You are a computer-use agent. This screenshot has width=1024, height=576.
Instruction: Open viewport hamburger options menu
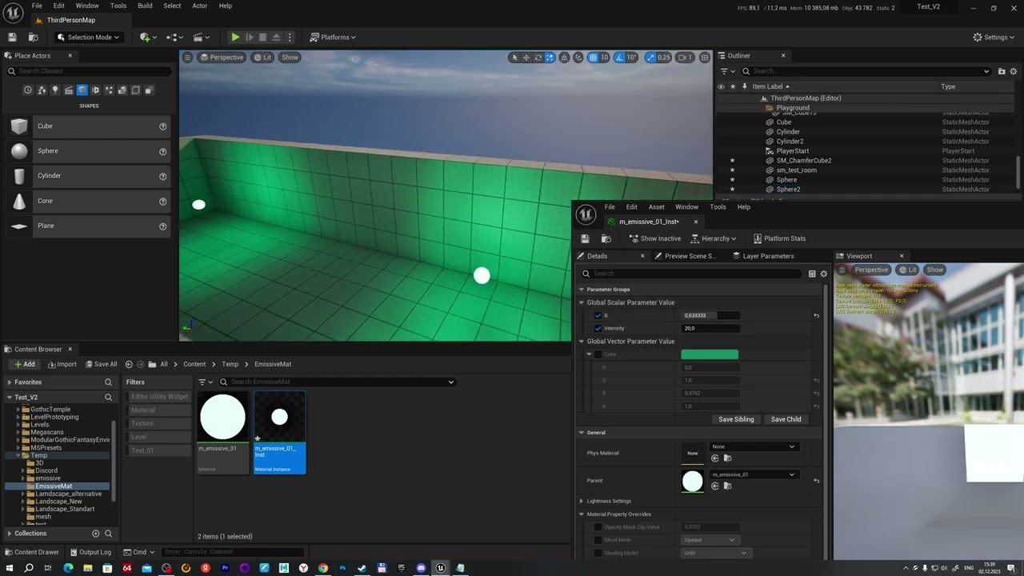click(x=187, y=58)
